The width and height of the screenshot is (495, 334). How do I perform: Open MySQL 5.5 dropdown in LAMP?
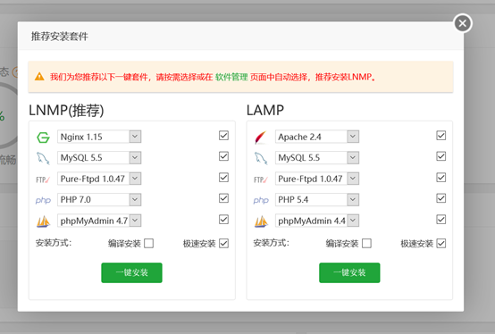(x=317, y=158)
